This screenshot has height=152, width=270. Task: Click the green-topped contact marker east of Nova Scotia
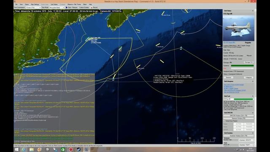[182, 32]
